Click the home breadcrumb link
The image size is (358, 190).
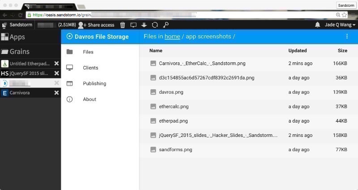tap(172, 37)
